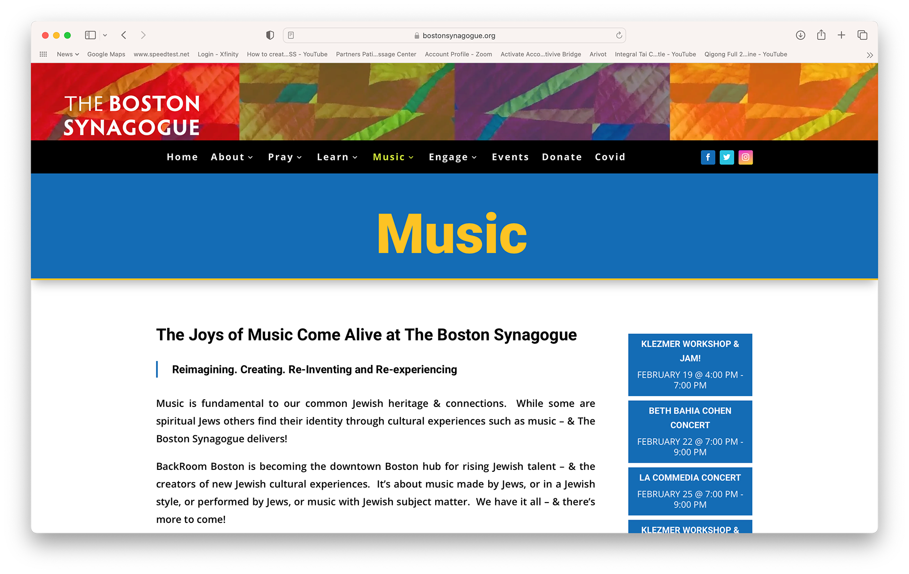Screen dimensions: 909x574
Task: Open Beth Bahia Cohen Concert event
Action: tap(690, 432)
